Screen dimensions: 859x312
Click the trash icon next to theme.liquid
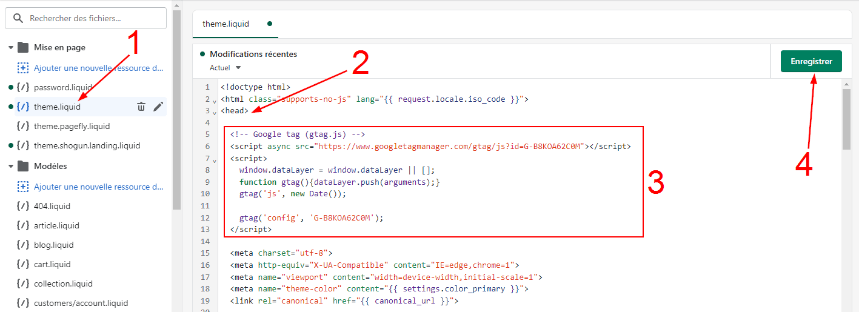click(141, 107)
